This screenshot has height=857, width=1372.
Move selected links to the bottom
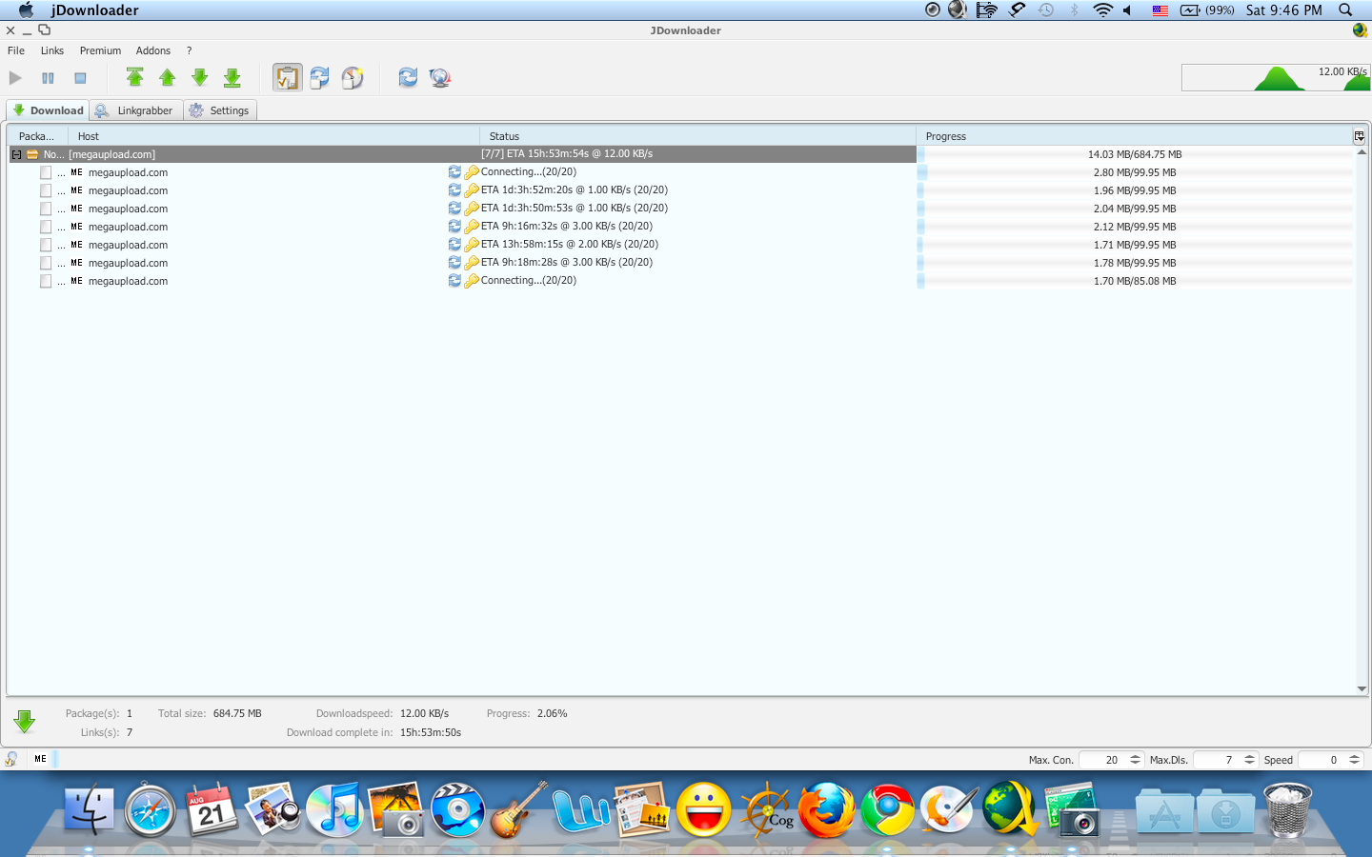click(x=232, y=77)
